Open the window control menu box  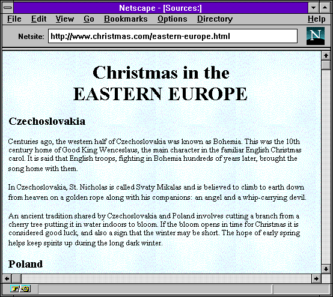click(x=8, y=8)
